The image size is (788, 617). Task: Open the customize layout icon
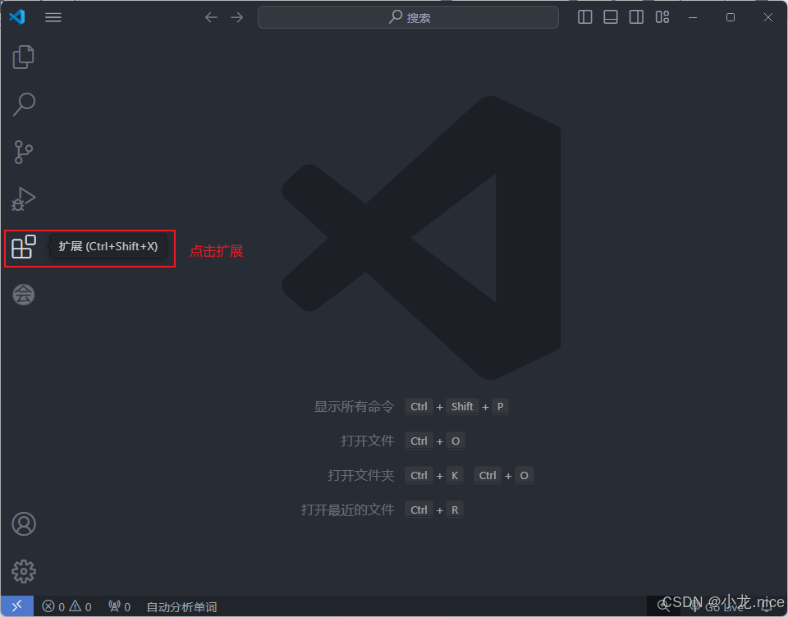662,17
